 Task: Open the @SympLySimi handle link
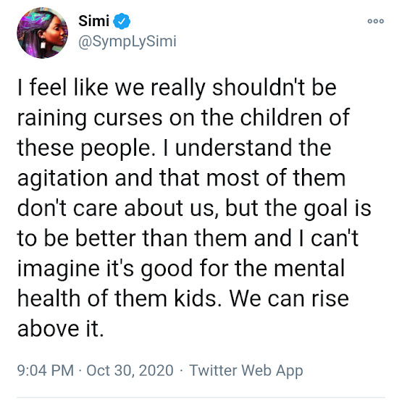tap(127, 41)
